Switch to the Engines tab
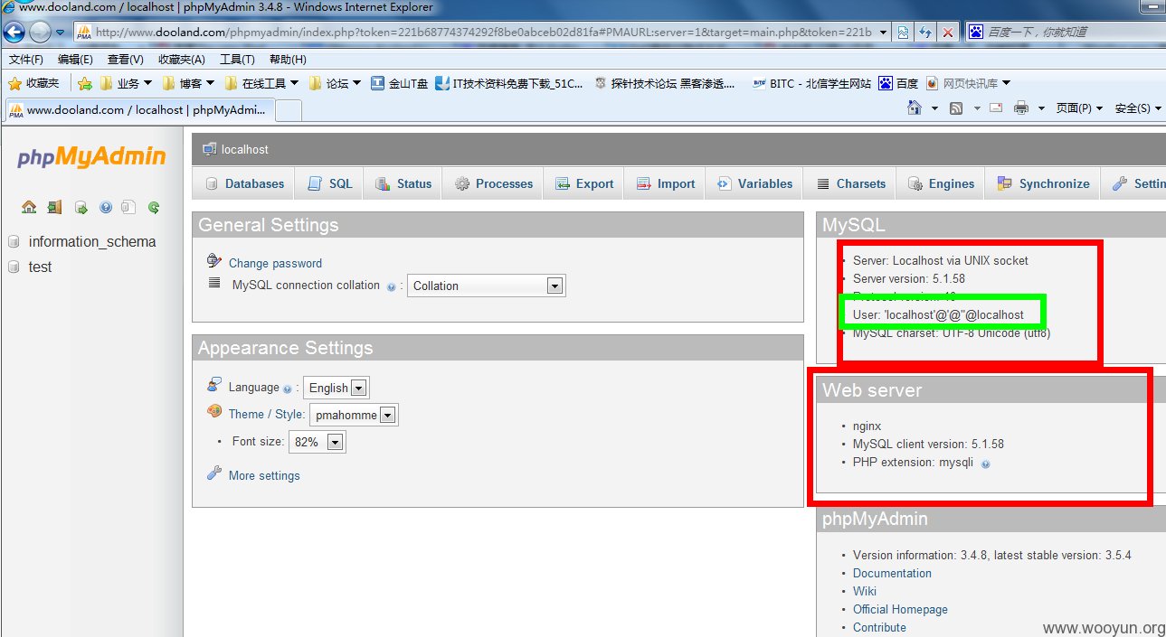The height and width of the screenshot is (637, 1166). click(x=941, y=183)
